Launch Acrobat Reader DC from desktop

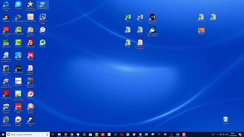[6, 96]
